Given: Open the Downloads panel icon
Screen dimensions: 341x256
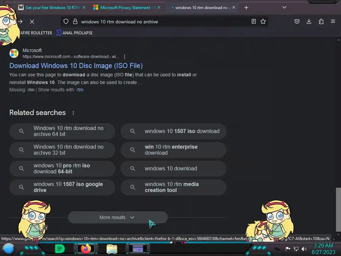Looking at the screenshot, I should click(309, 21).
